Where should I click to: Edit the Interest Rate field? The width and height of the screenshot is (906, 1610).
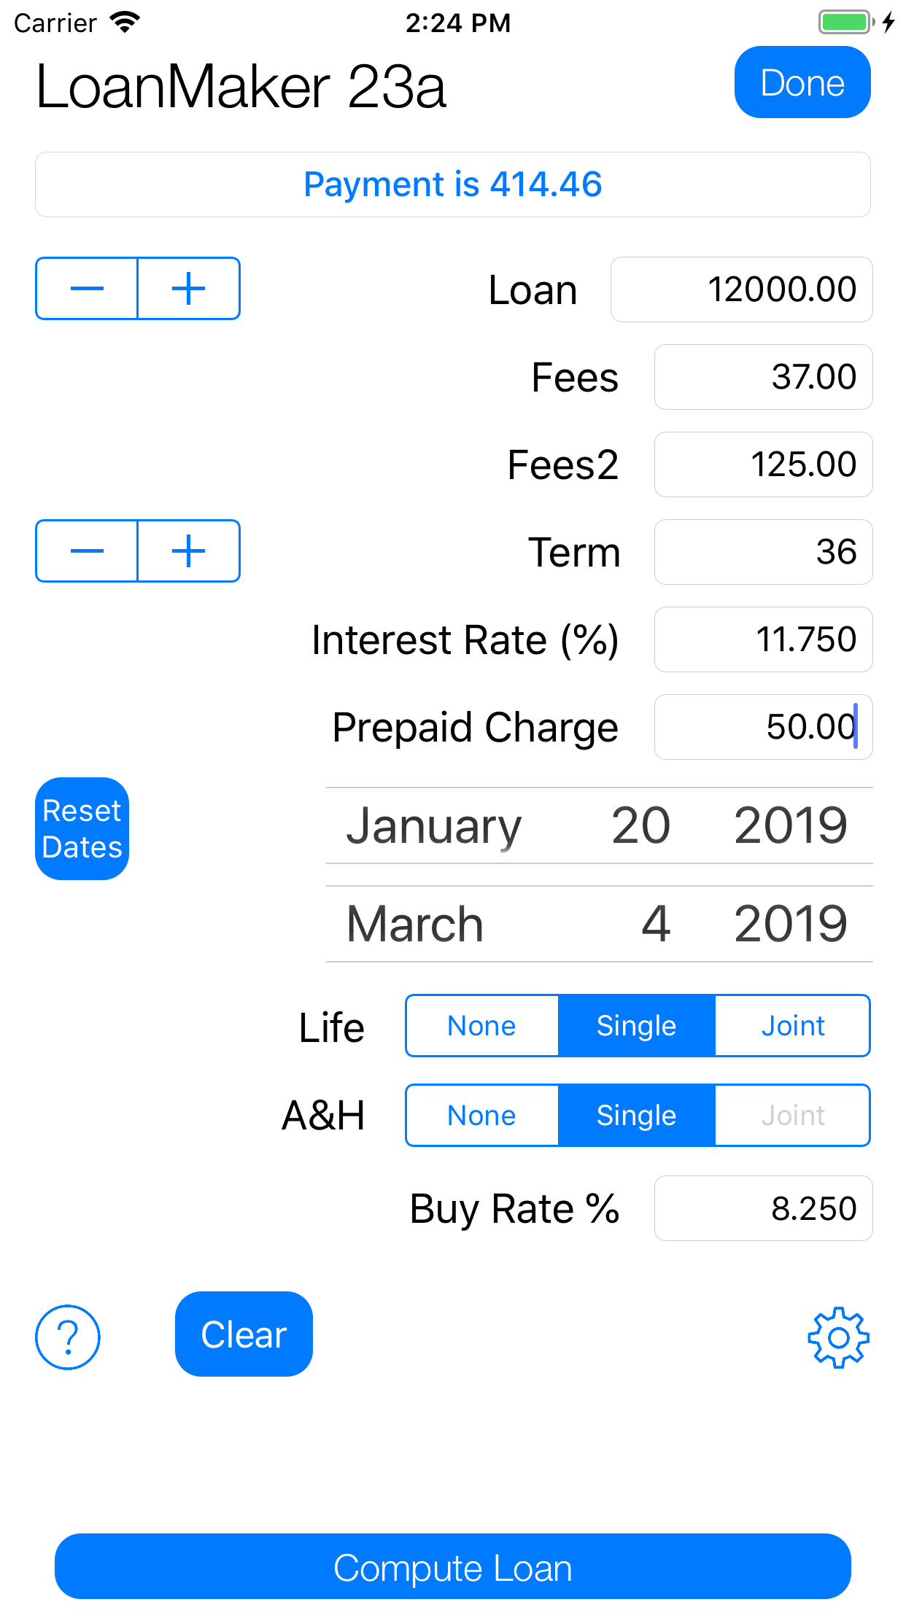click(x=763, y=639)
